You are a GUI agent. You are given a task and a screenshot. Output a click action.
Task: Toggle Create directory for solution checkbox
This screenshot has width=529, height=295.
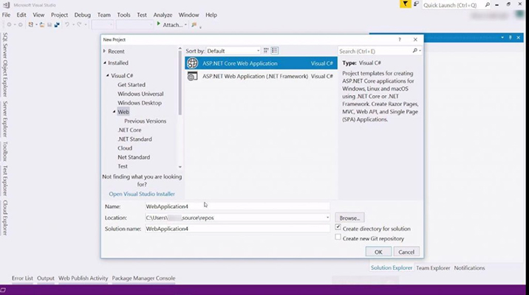pos(338,228)
